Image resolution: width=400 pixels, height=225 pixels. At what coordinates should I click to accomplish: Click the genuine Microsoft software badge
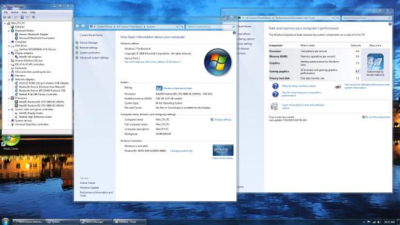tap(223, 150)
